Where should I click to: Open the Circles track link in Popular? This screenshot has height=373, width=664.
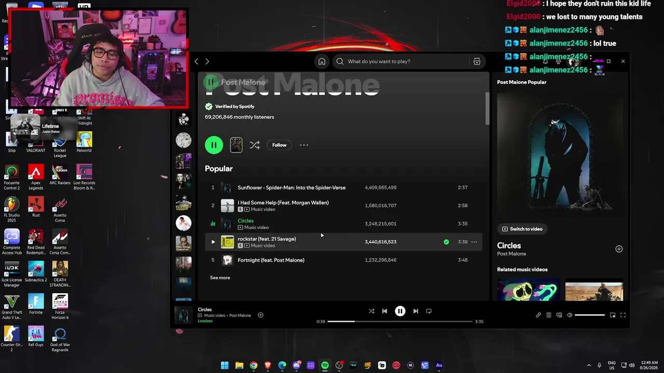245,221
